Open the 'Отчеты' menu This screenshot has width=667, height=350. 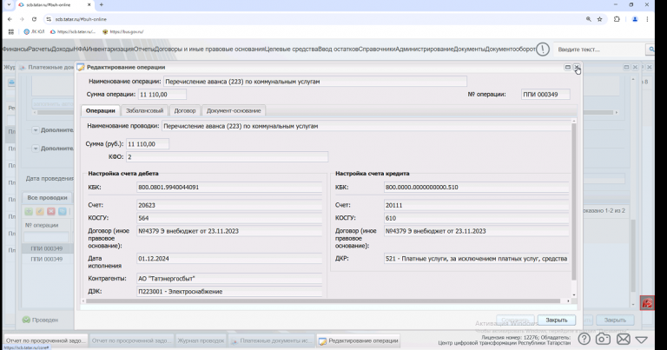point(144,50)
